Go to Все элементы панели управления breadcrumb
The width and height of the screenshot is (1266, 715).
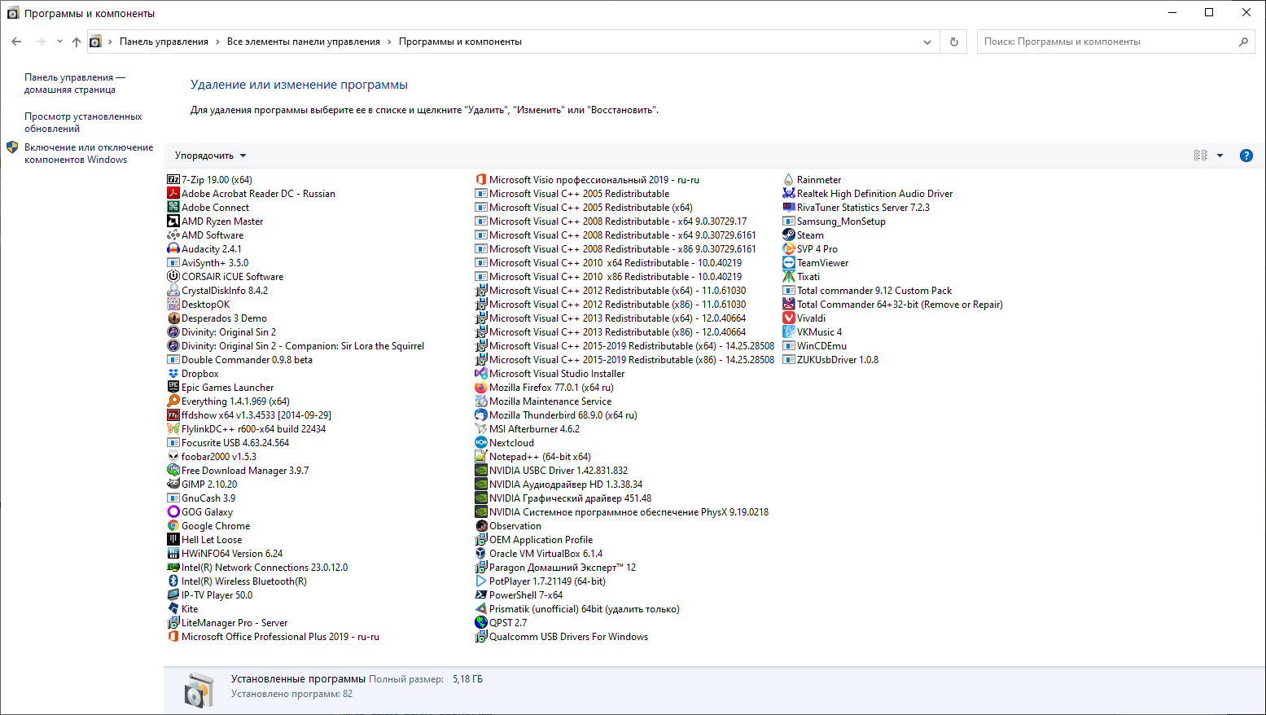(x=304, y=42)
